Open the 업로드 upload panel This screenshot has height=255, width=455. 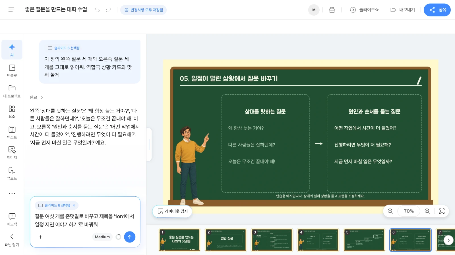pos(12,173)
